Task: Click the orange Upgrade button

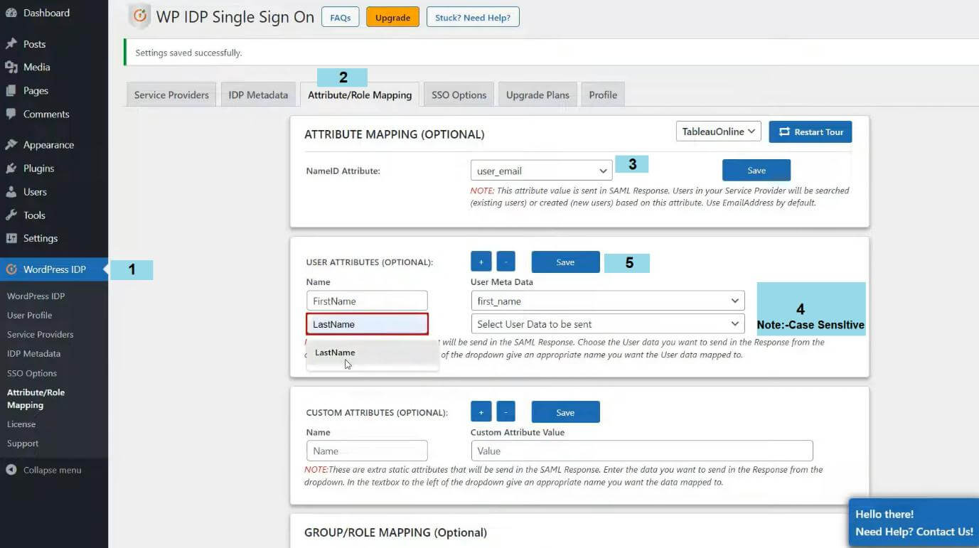Action: [x=392, y=18]
